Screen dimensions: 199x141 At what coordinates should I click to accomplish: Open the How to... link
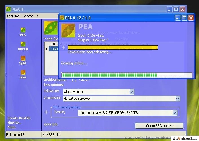[14, 123]
